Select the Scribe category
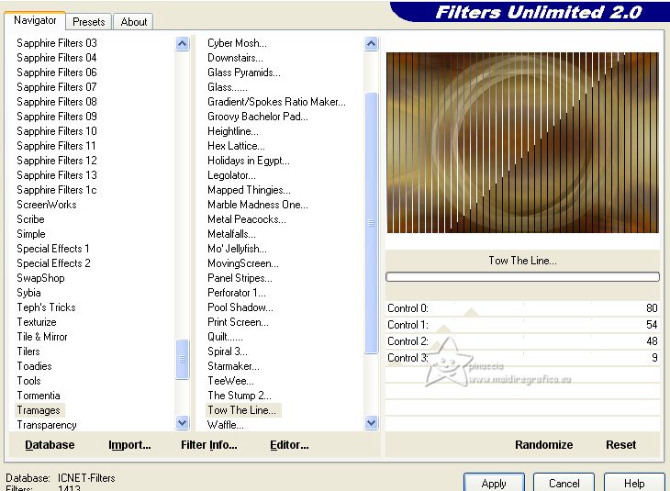Image resolution: width=670 pixels, height=491 pixels. (x=30, y=219)
